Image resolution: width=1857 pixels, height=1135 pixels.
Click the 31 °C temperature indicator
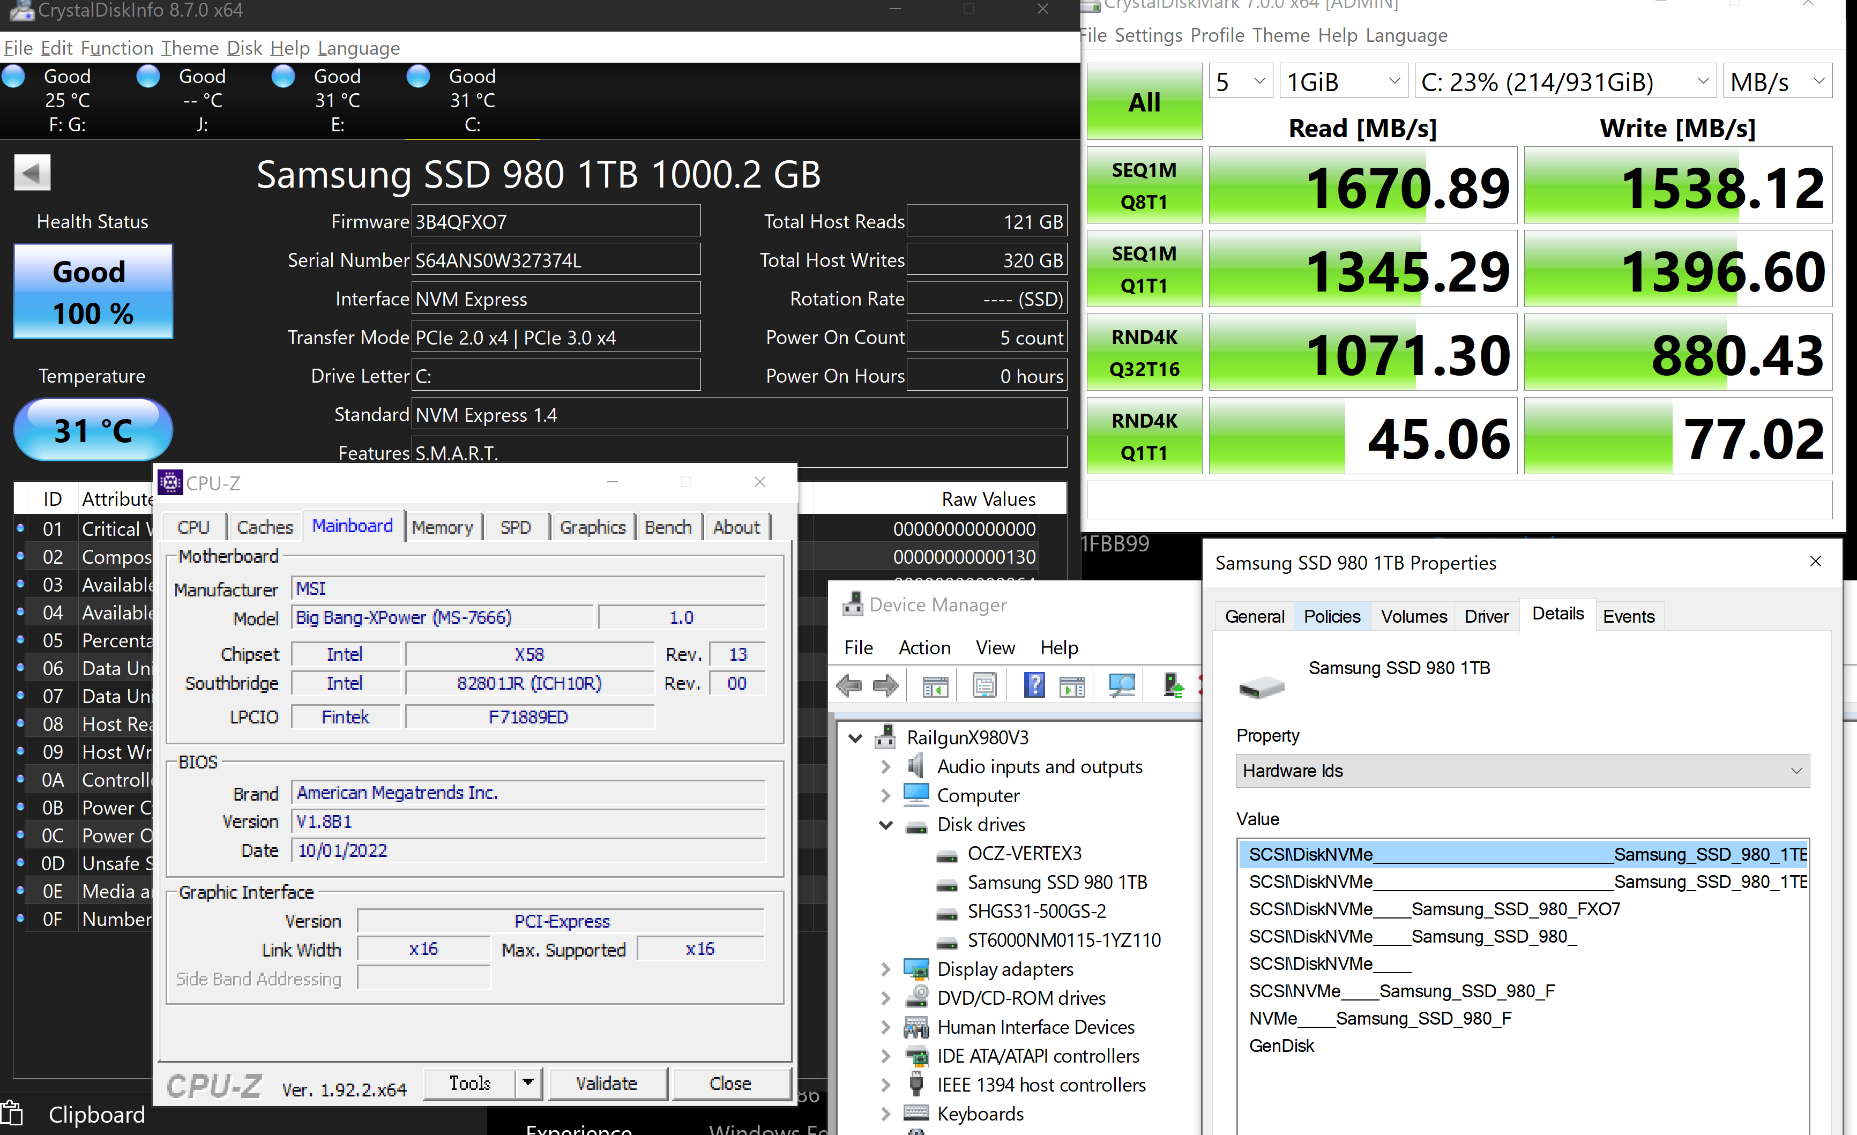pyautogui.click(x=93, y=429)
